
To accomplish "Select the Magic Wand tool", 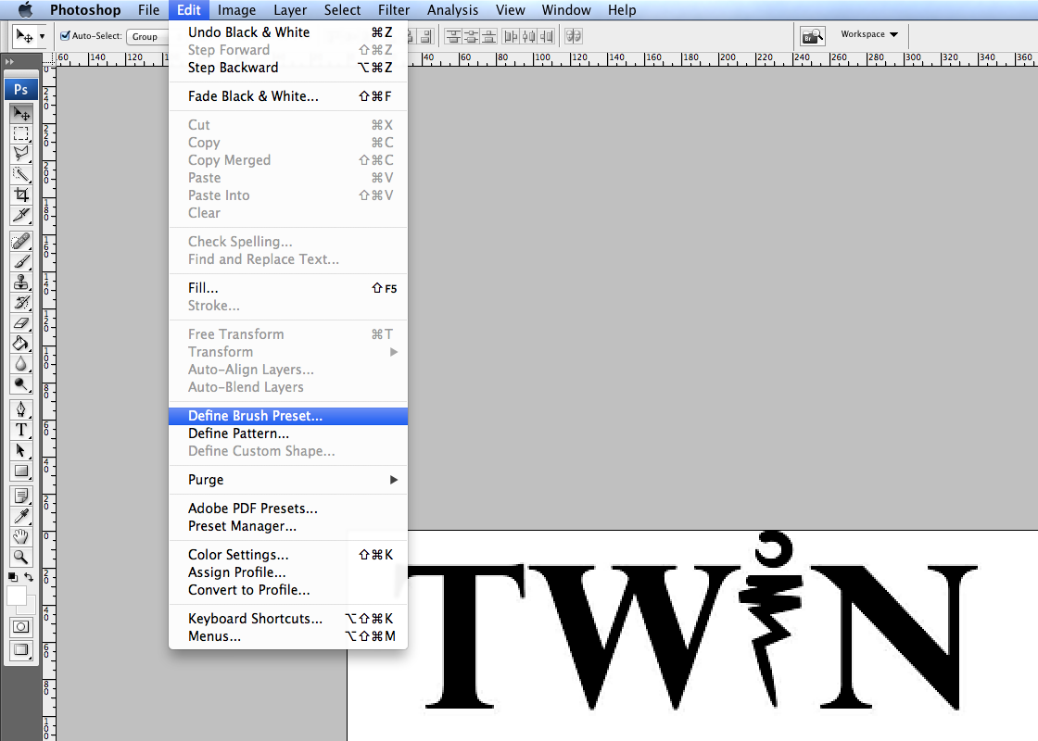I will [x=21, y=175].
